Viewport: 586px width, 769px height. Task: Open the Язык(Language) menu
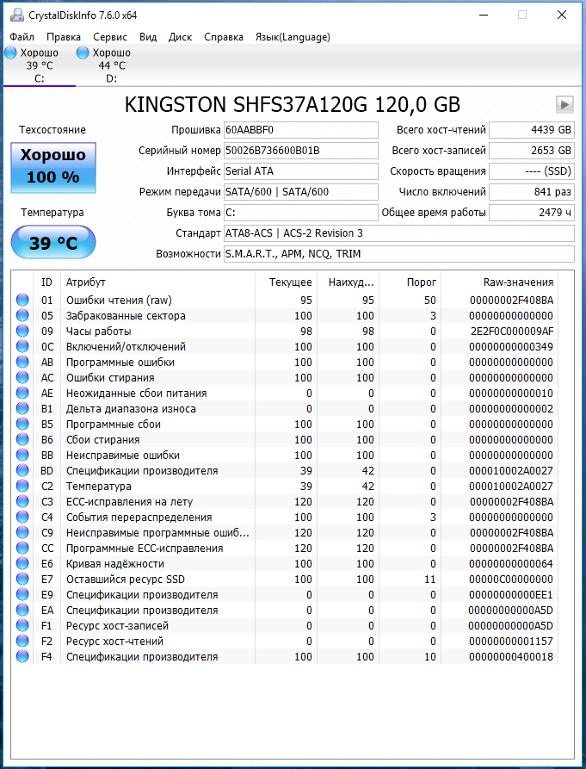[x=293, y=37]
